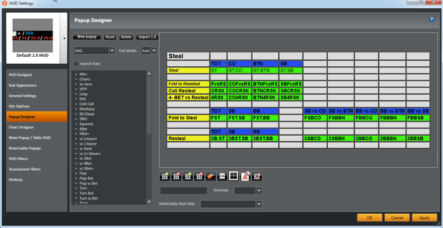Open Stat Appearance in the sidebar
Screen dimensions: 443x228
[x=37, y=85]
